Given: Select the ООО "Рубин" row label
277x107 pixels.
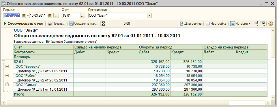Looking at the screenshot, I should pyautogui.click(x=26, y=75).
